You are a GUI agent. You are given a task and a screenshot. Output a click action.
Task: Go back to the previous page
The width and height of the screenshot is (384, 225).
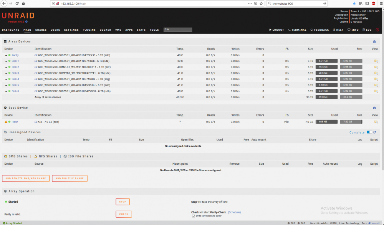(4, 3)
